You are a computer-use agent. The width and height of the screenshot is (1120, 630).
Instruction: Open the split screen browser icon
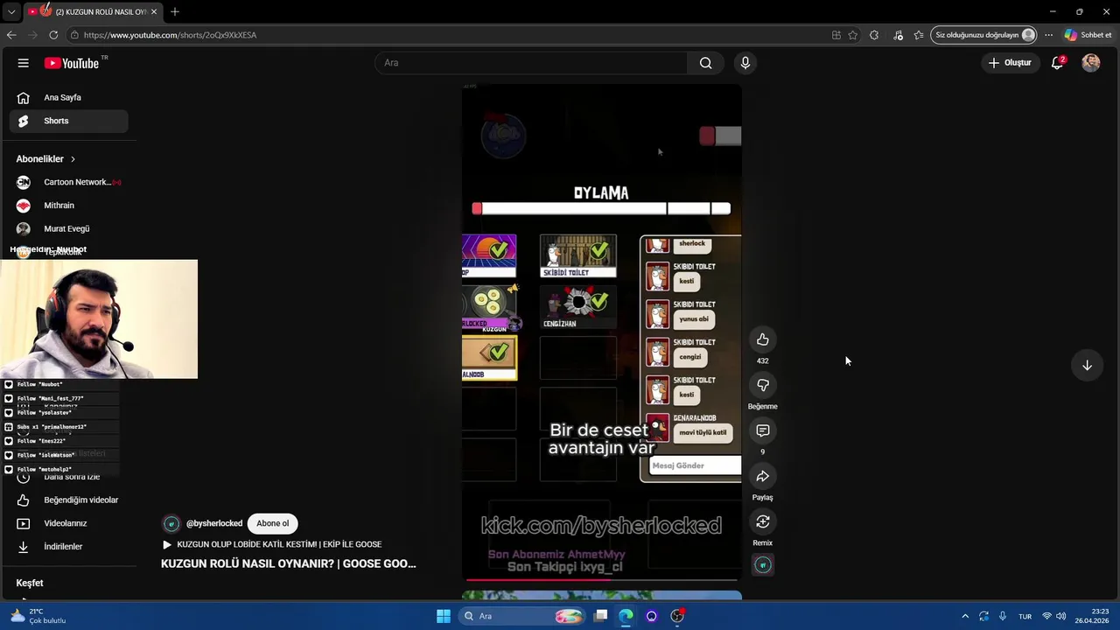(x=836, y=35)
